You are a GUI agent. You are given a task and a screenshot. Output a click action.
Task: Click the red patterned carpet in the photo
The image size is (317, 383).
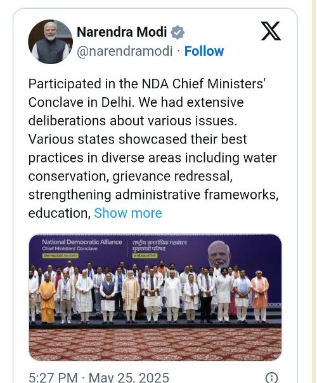click(x=155, y=344)
